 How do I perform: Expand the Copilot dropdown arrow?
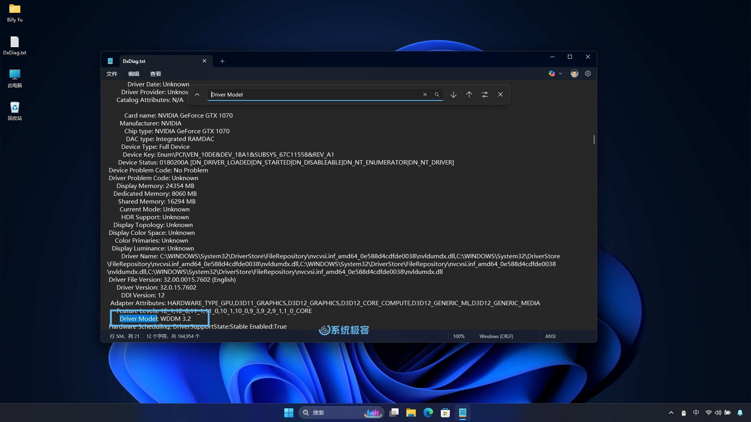tap(561, 73)
